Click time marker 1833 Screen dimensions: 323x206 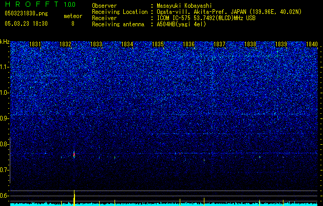click(x=96, y=44)
